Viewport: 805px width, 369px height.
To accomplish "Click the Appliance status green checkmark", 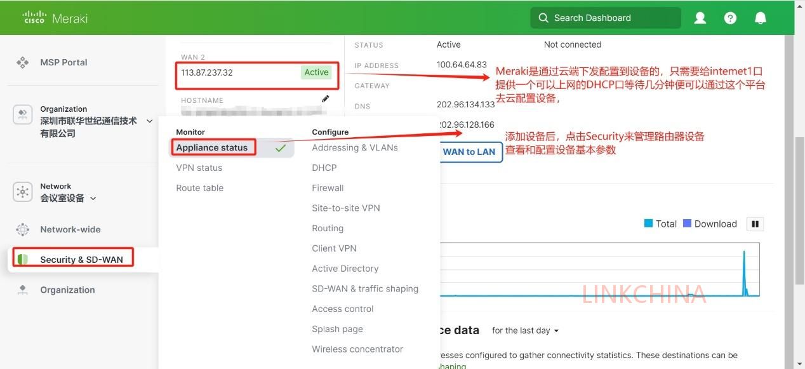I will pyautogui.click(x=281, y=148).
